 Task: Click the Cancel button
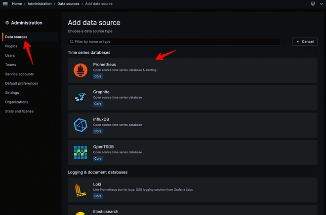(x=305, y=42)
